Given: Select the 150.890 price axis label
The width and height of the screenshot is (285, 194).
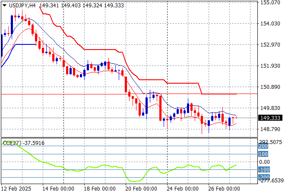Looking at the screenshot, I should (270, 87).
